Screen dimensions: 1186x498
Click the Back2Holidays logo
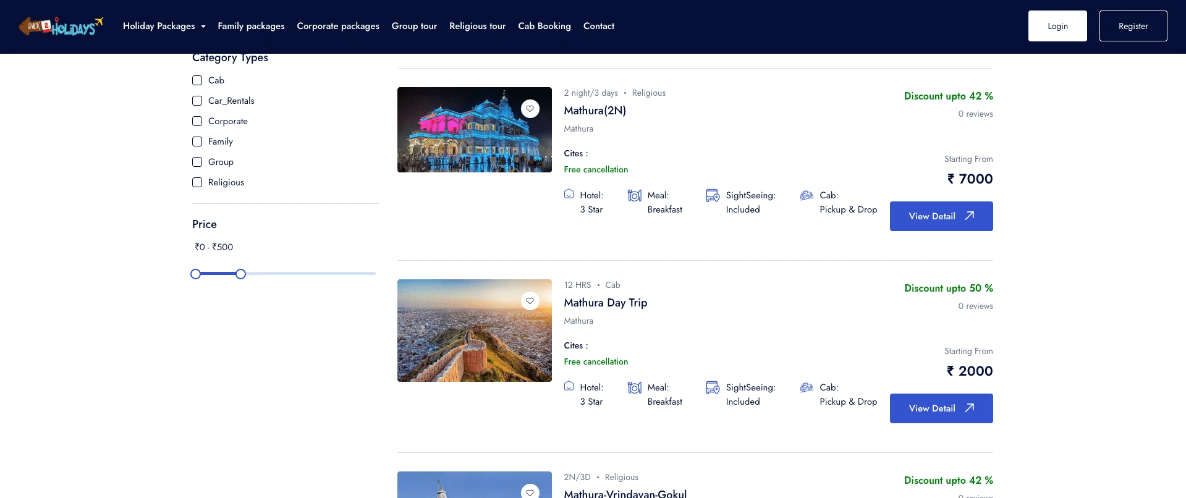click(x=61, y=26)
